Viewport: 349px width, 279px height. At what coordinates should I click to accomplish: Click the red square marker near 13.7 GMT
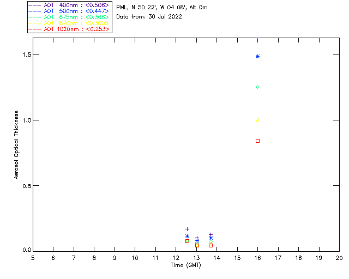click(210, 245)
